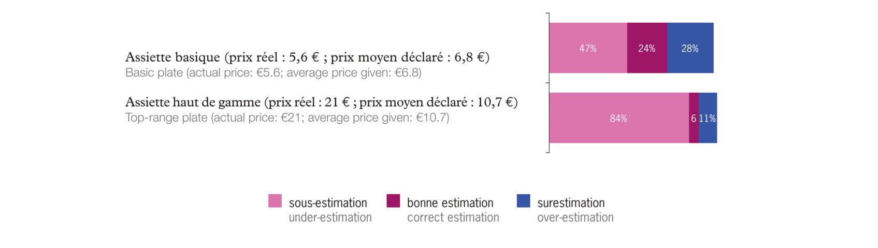Click the narrow magenta 6 segment
Screen dimensions: 878x248
pyautogui.click(x=694, y=118)
